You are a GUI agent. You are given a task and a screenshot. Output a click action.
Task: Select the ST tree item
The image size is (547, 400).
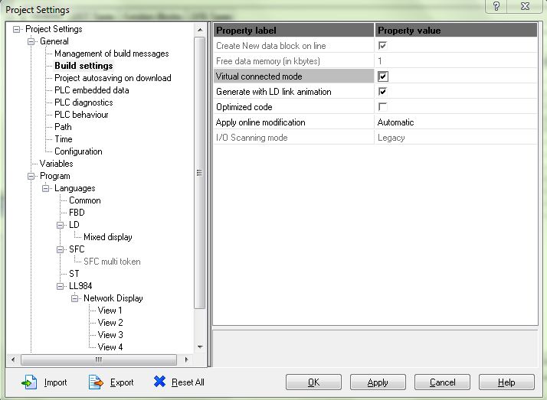point(74,274)
